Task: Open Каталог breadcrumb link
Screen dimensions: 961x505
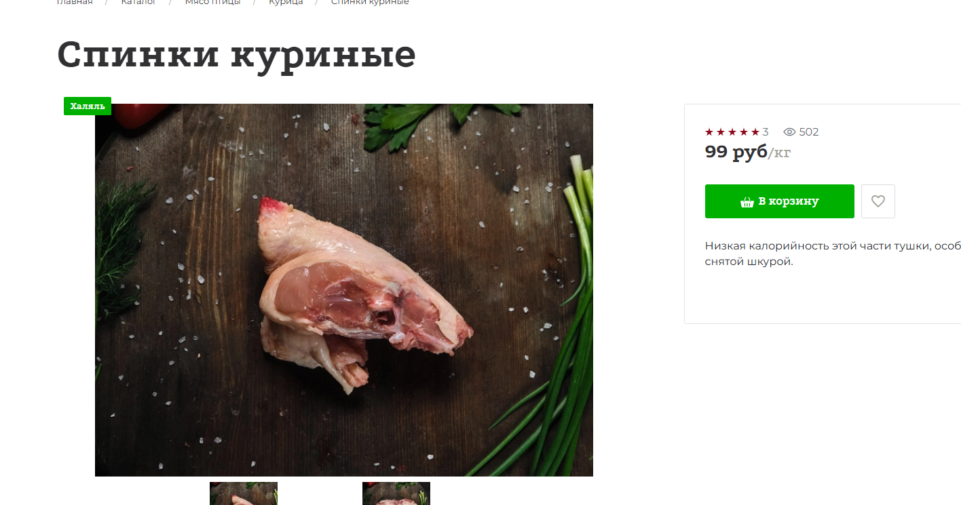Action: (138, 2)
